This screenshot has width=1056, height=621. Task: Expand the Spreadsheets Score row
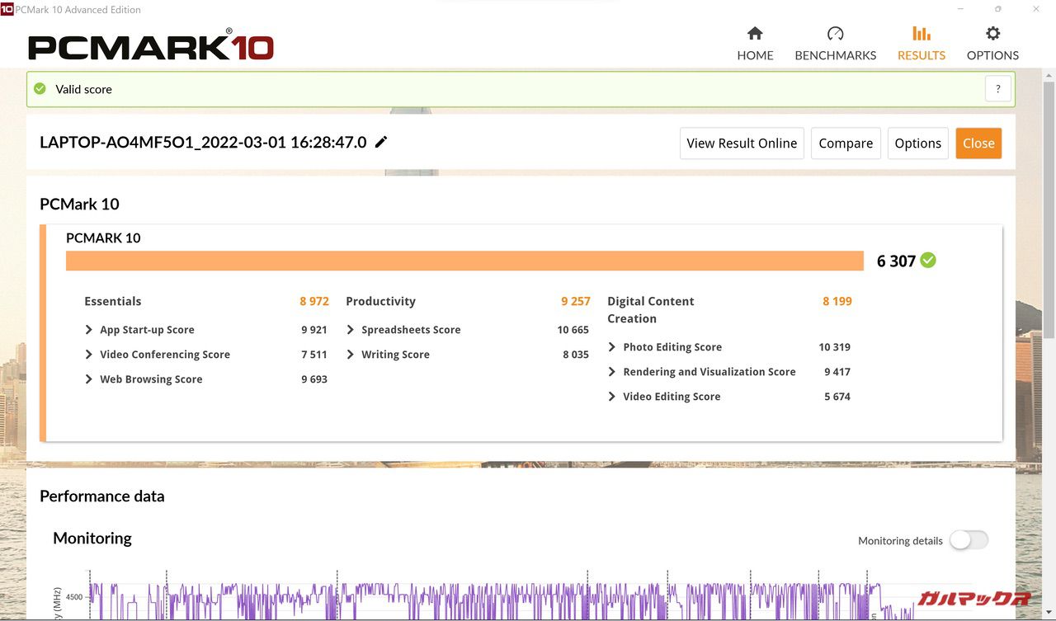coord(351,330)
